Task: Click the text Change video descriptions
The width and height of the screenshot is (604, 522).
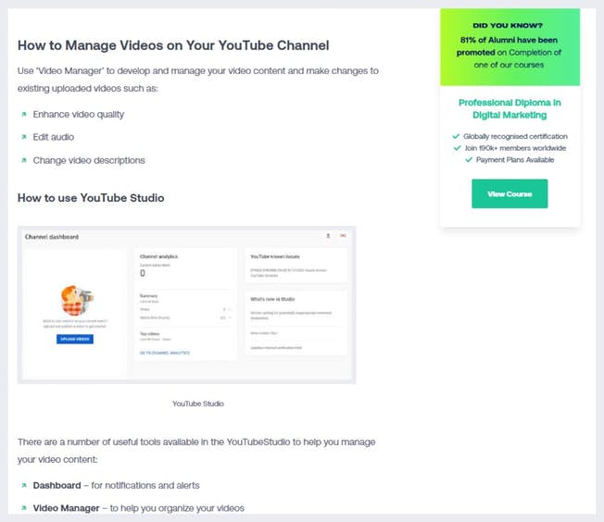Action: [89, 160]
